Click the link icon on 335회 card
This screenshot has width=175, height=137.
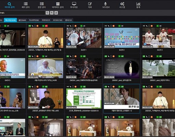[x=71, y=87]
